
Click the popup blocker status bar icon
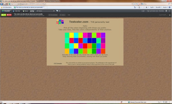(x=122, y=102)
